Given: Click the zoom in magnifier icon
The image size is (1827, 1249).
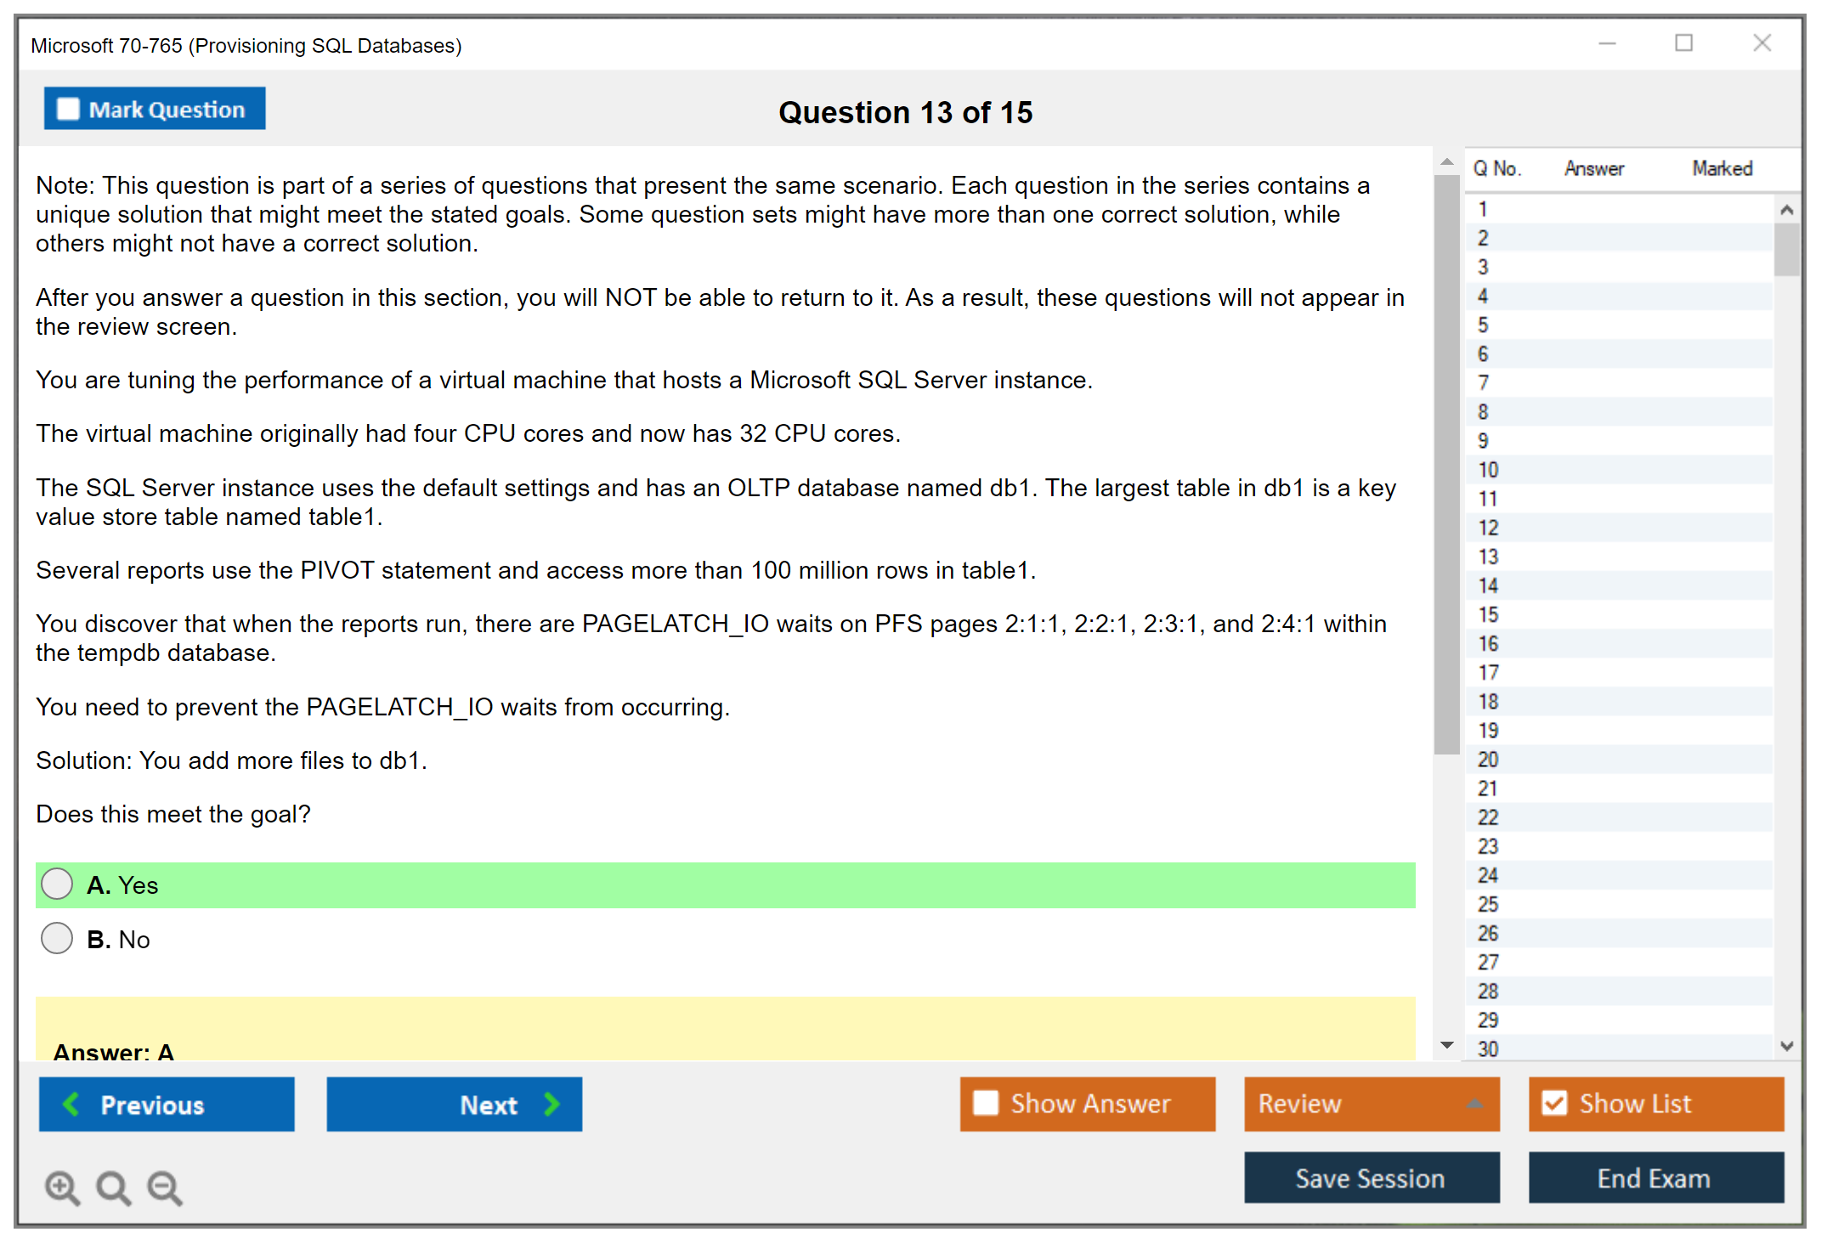Looking at the screenshot, I should pyautogui.click(x=61, y=1186).
